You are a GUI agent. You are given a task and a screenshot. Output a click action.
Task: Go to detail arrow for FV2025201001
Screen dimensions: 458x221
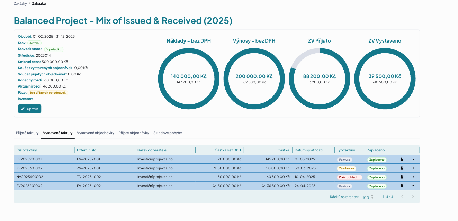point(413,159)
